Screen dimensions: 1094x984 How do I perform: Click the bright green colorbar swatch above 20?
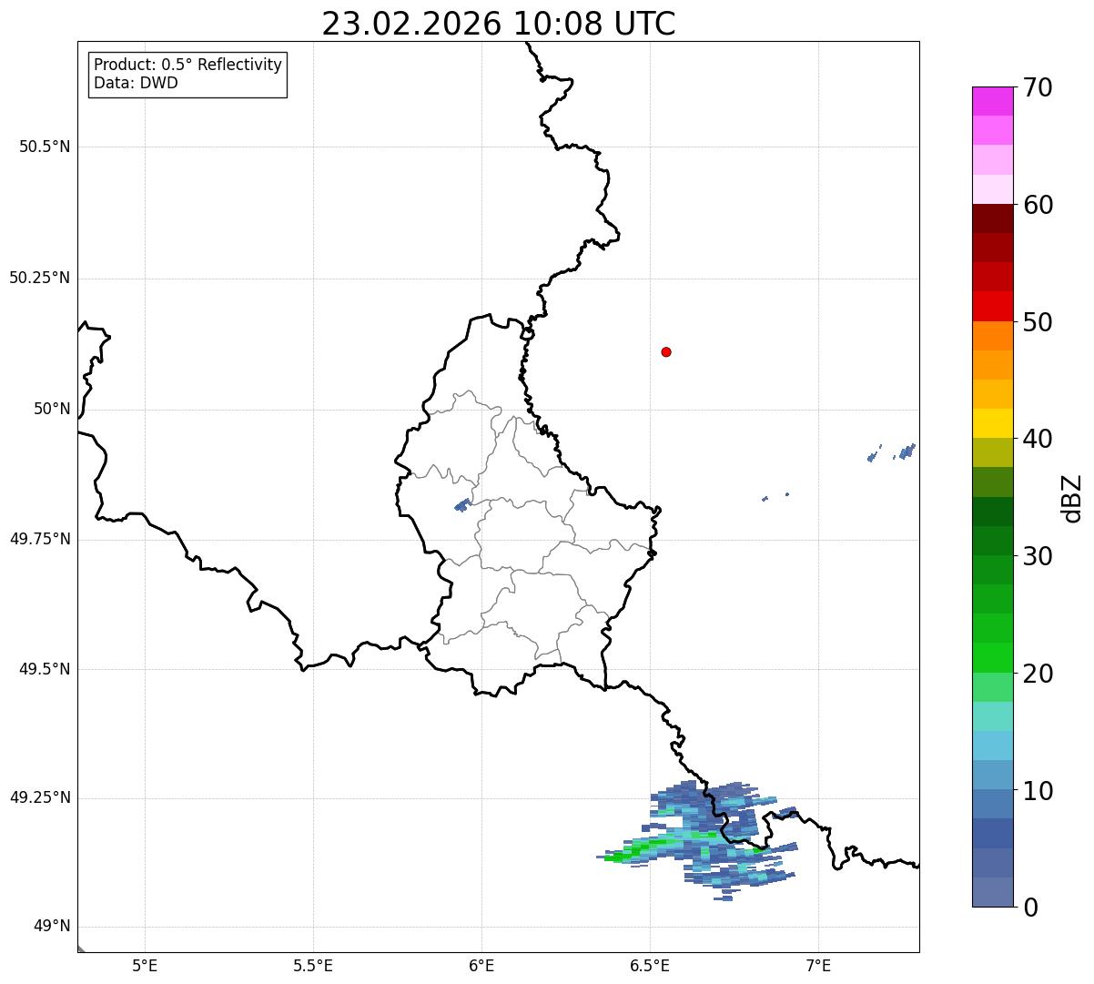coord(993,658)
